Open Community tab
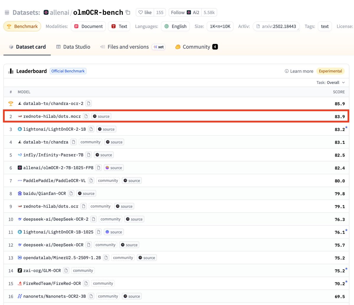The height and width of the screenshot is (305, 354). (x=196, y=47)
